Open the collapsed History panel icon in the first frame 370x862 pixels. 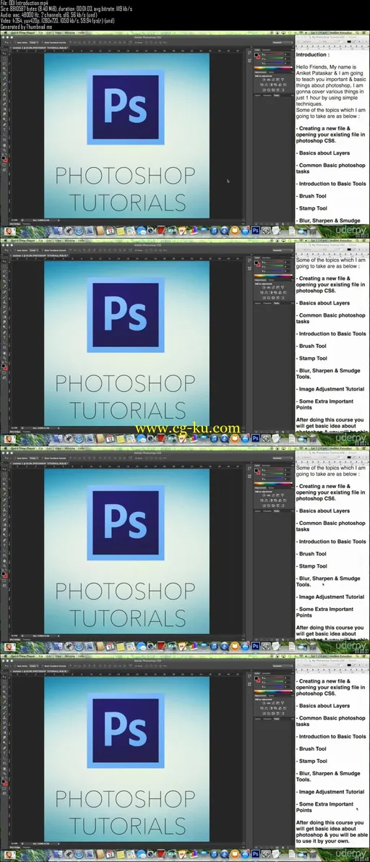pyautogui.click(x=249, y=53)
